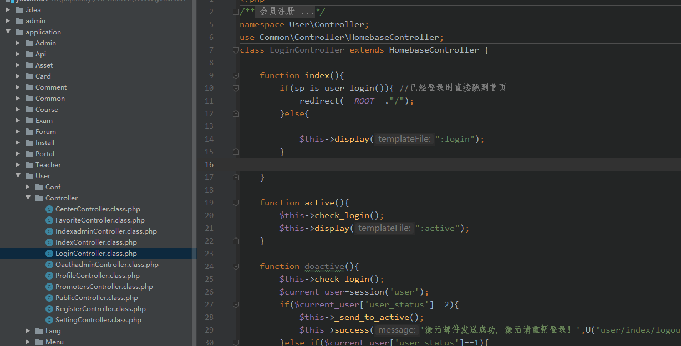Image resolution: width=681 pixels, height=346 pixels.
Task: Unfold the collapsed doc comment on line 2
Action: tap(236, 12)
